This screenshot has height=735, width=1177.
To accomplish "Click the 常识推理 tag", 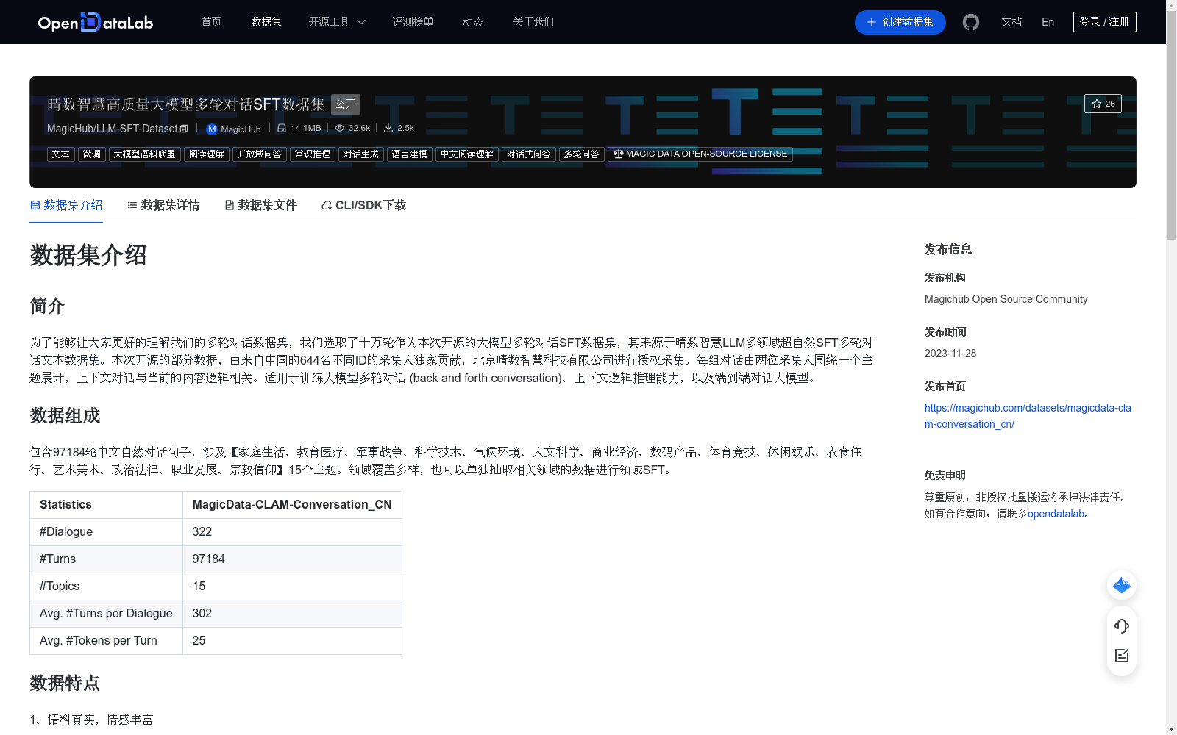I will pos(313,154).
